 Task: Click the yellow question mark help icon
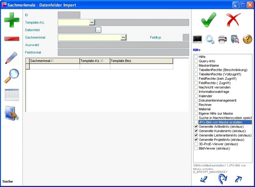[247, 39]
